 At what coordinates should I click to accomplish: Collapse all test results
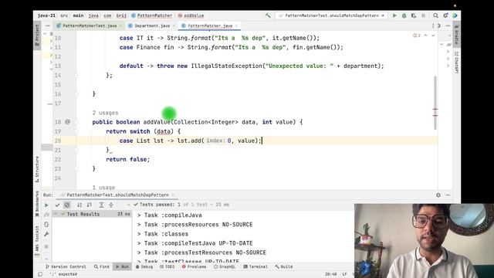point(111,205)
